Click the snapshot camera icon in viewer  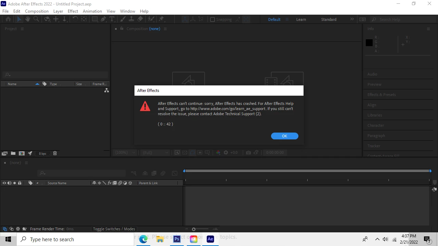click(248, 152)
